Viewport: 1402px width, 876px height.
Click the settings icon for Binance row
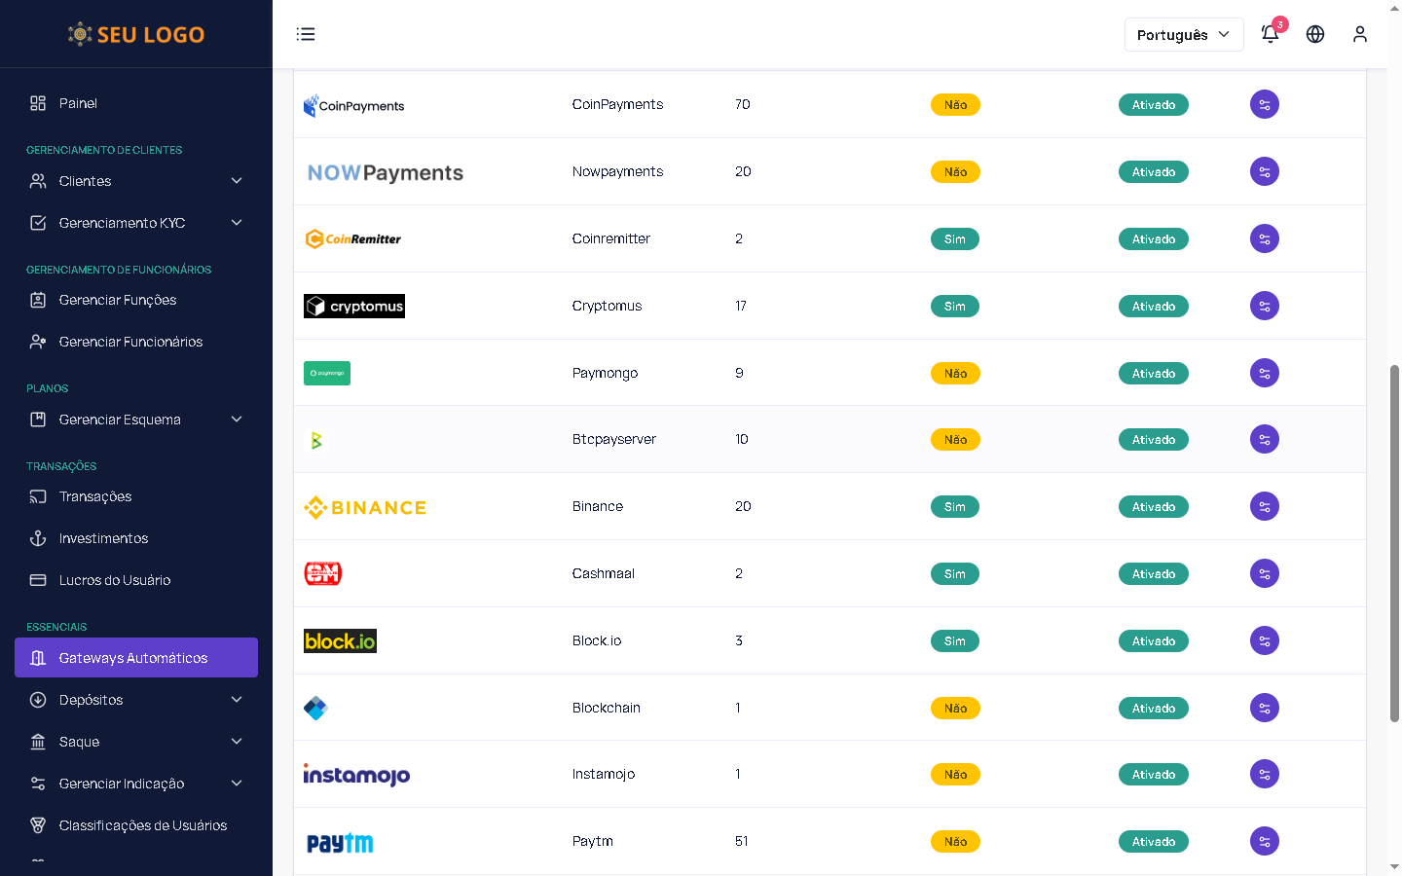point(1264,506)
